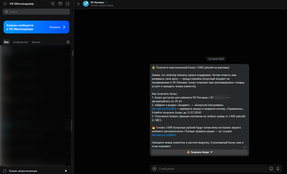Record a voice message with the microphone
The image size is (287, 174).
278,169
